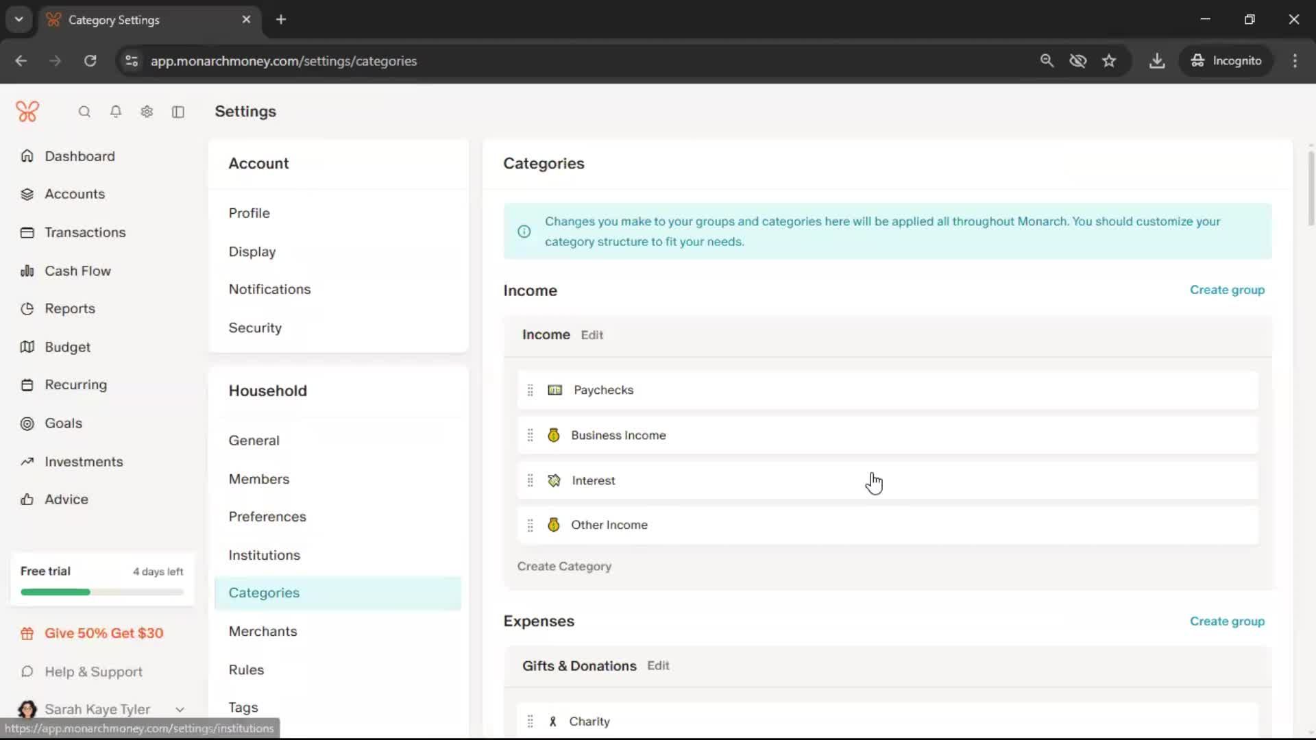Open the Budget page in sidebar
Image resolution: width=1316 pixels, height=740 pixels.
pos(67,347)
